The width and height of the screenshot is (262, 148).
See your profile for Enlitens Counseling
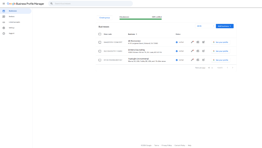[x=221, y=51]
